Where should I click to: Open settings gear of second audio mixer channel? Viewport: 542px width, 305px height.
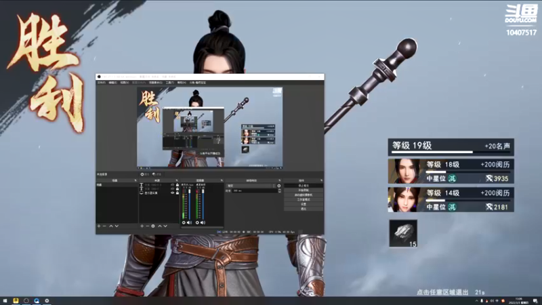tap(197, 223)
